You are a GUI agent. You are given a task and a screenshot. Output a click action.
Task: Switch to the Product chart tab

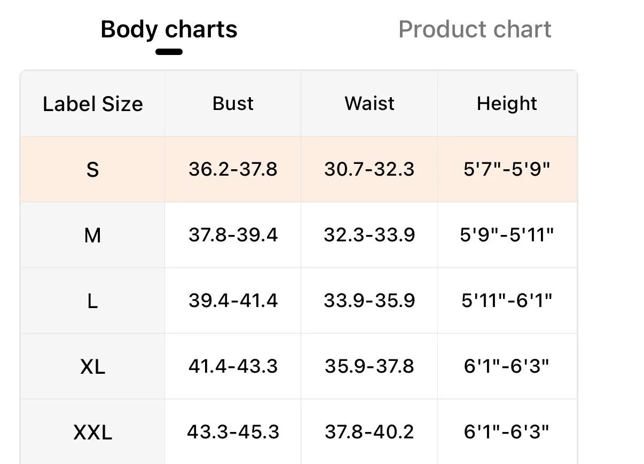click(x=475, y=29)
